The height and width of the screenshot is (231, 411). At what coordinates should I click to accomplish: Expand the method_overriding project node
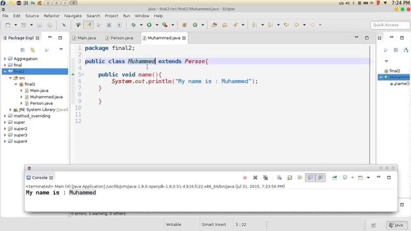(5, 116)
